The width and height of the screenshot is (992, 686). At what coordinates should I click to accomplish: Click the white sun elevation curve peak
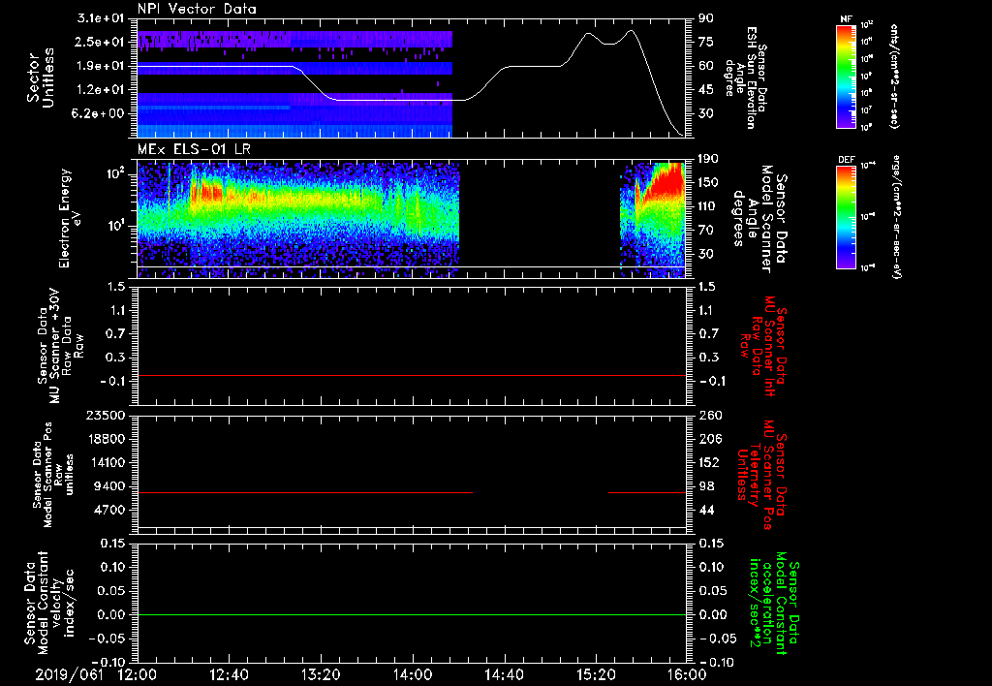(631, 30)
